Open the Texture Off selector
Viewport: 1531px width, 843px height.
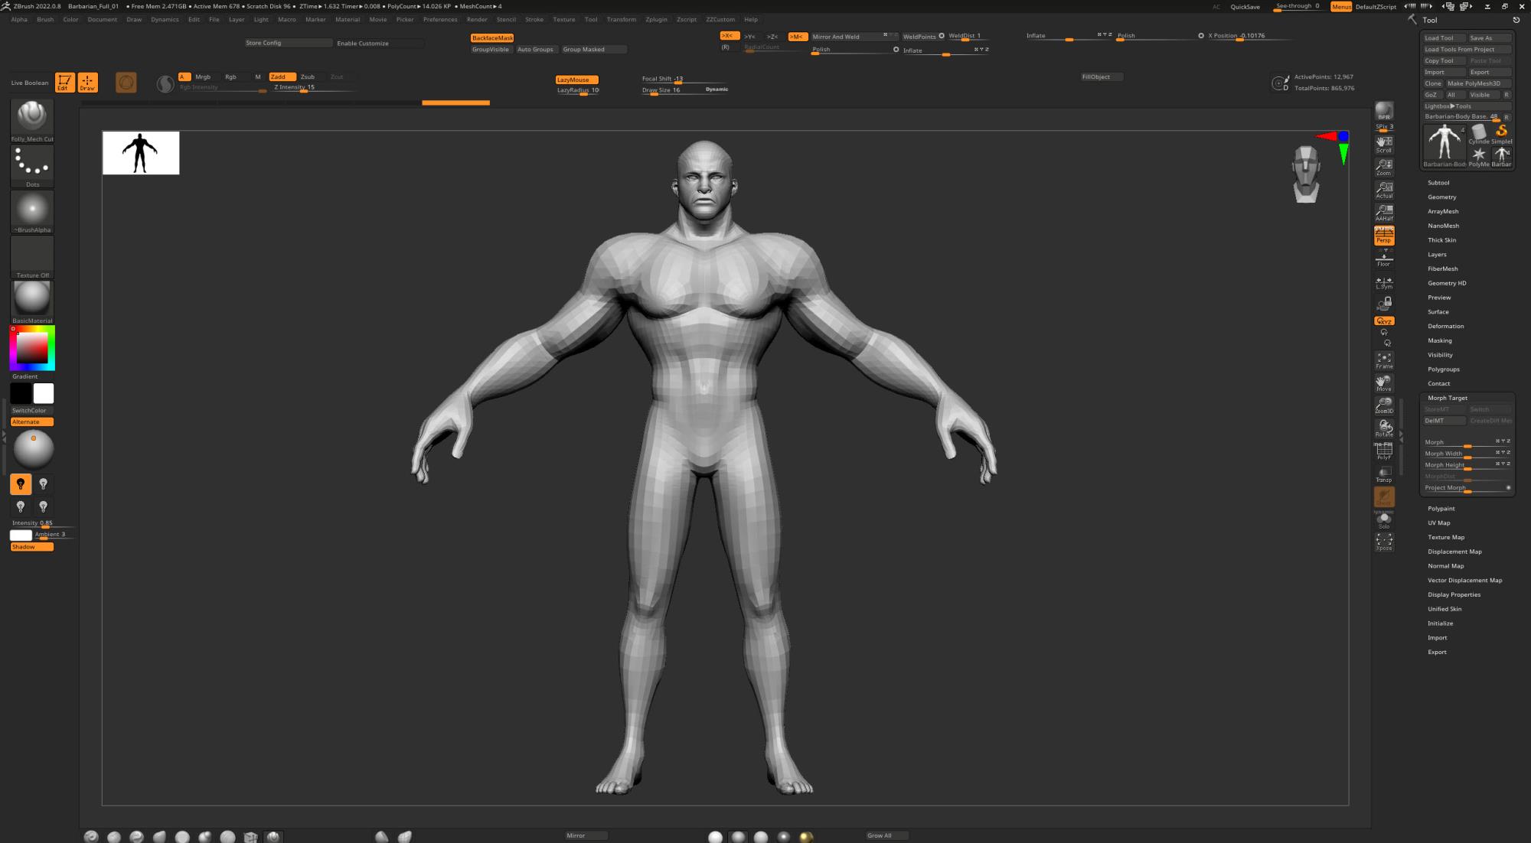click(32, 257)
